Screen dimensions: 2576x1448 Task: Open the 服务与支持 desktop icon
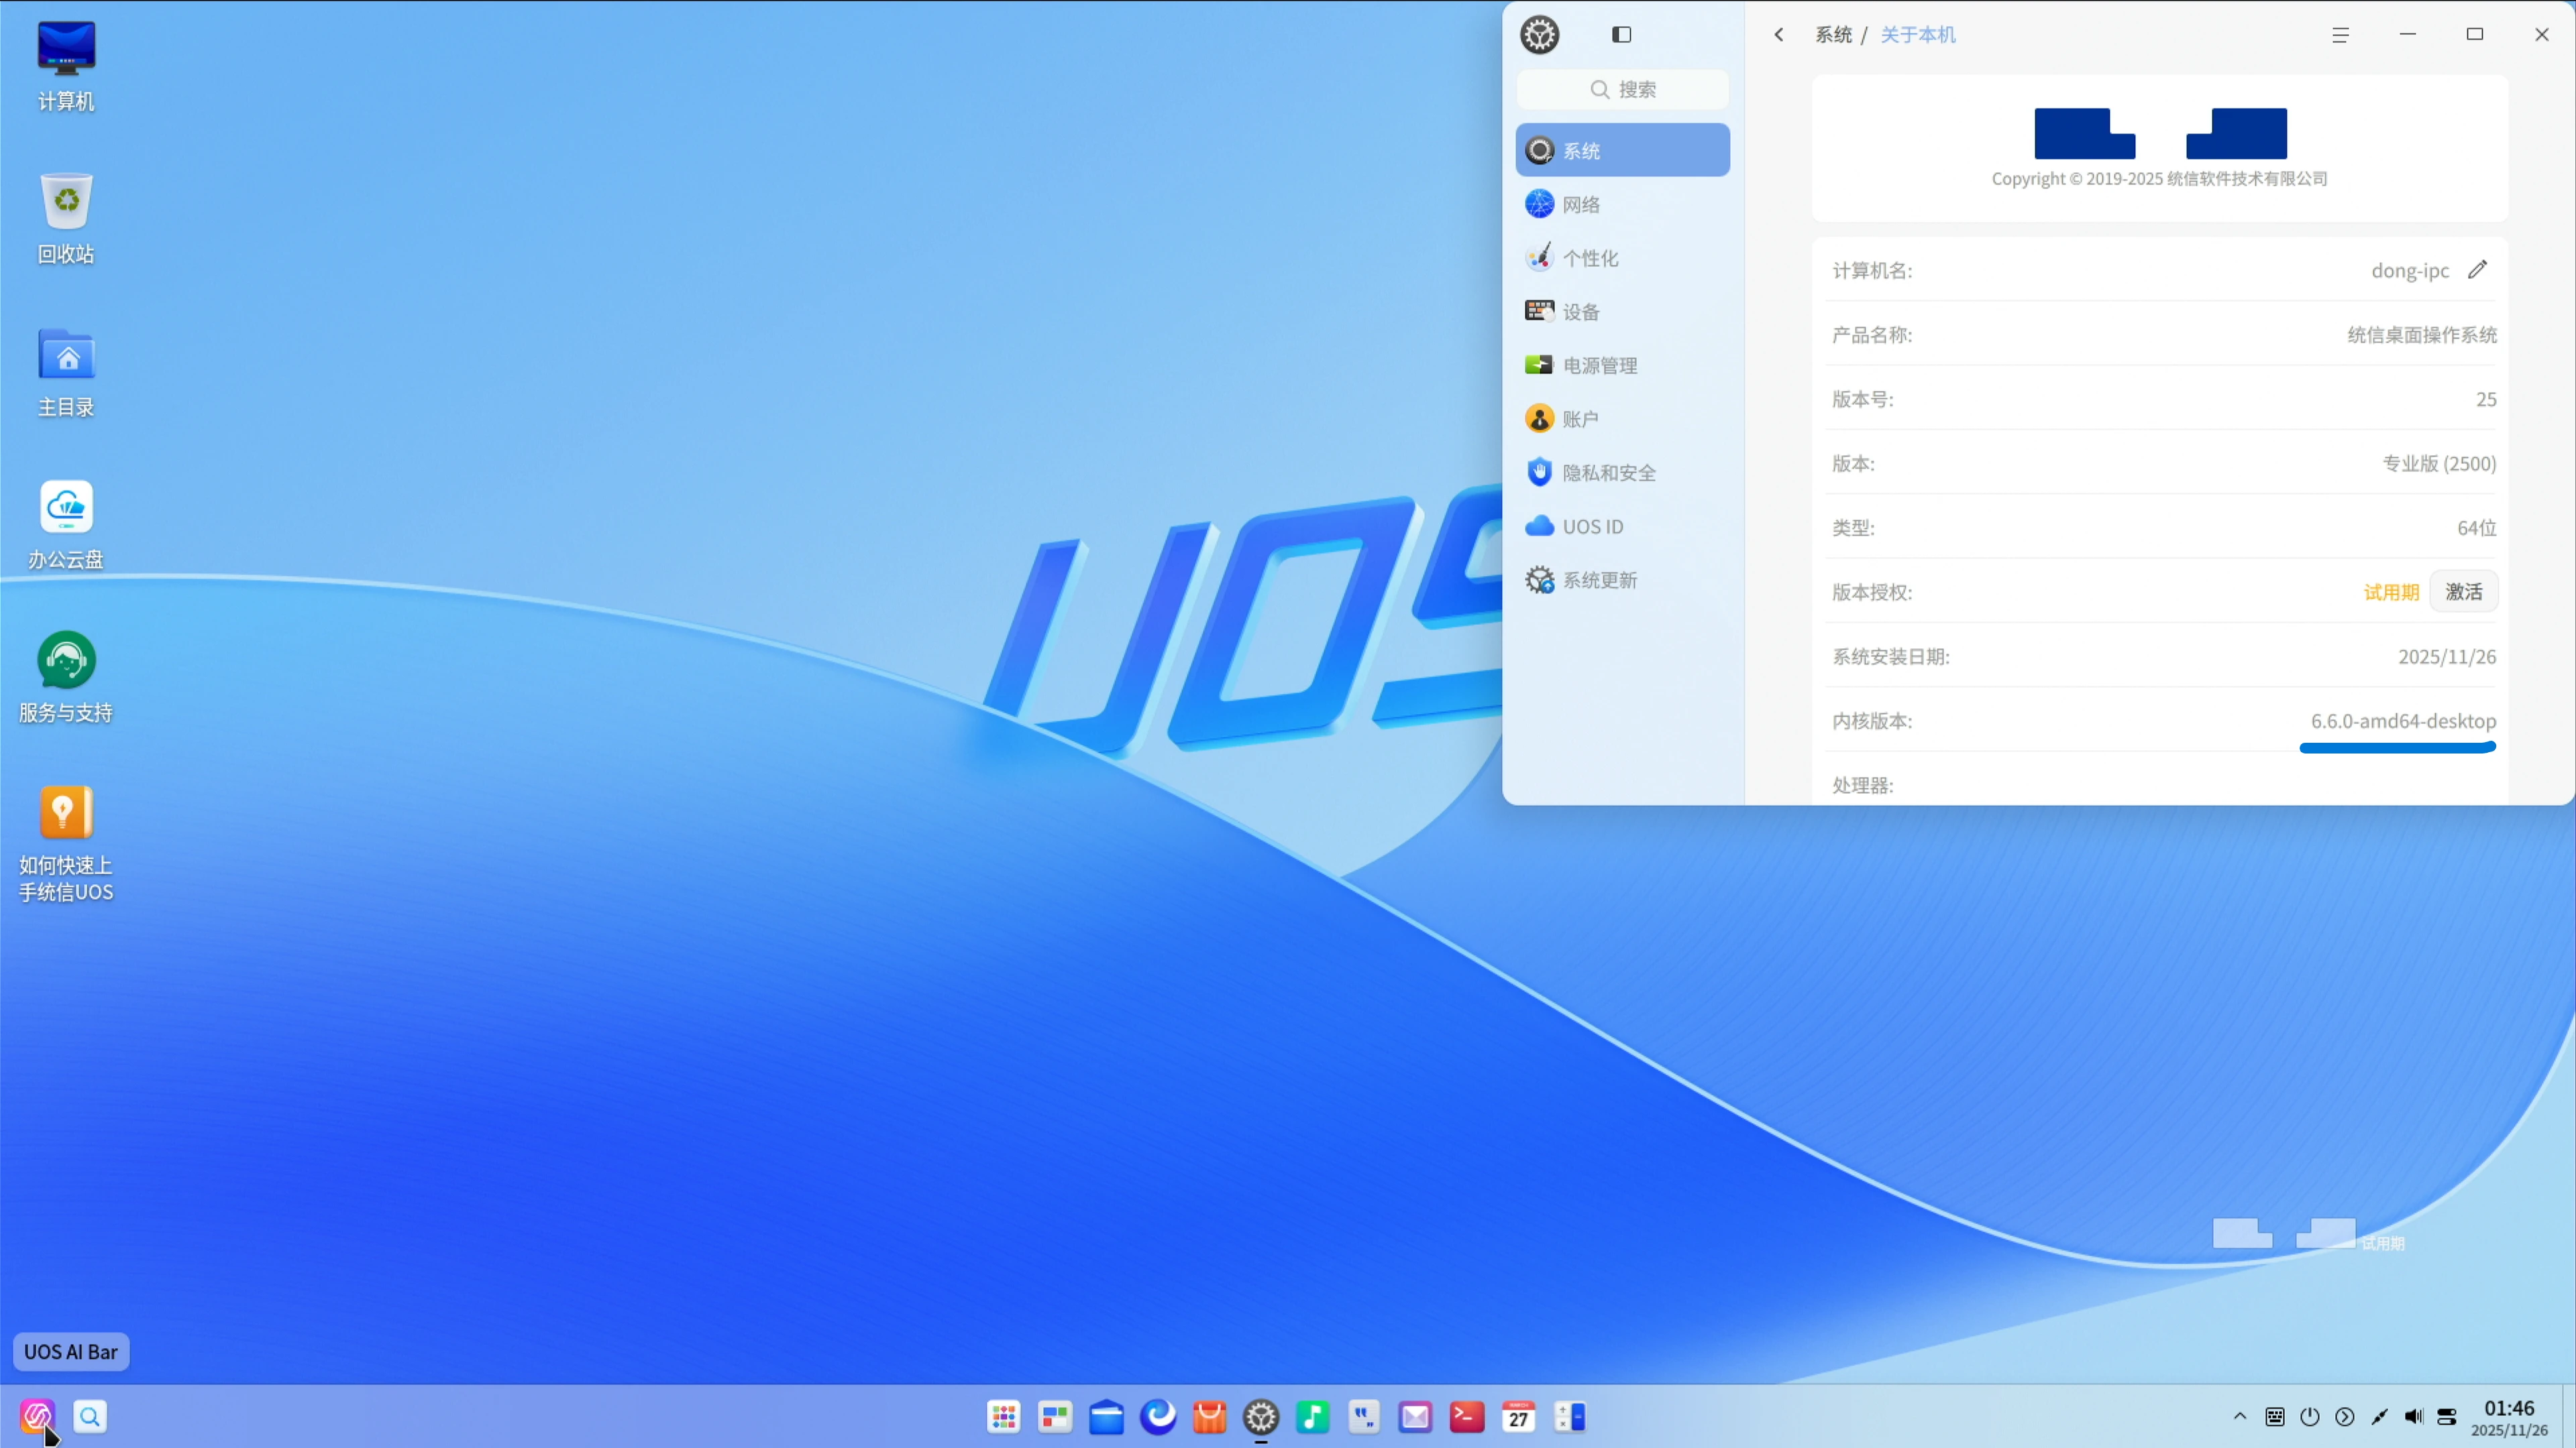tap(66, 678)
